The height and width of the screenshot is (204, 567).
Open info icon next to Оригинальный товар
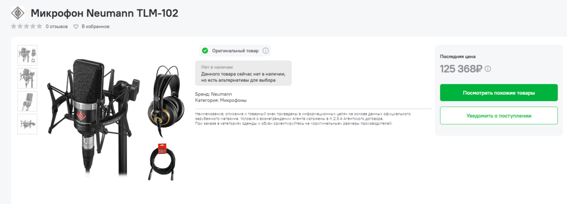[x=265, y=50]
